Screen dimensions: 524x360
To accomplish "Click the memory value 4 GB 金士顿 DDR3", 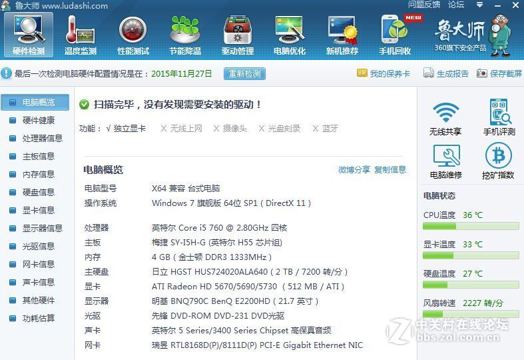I will pos(212,257).
